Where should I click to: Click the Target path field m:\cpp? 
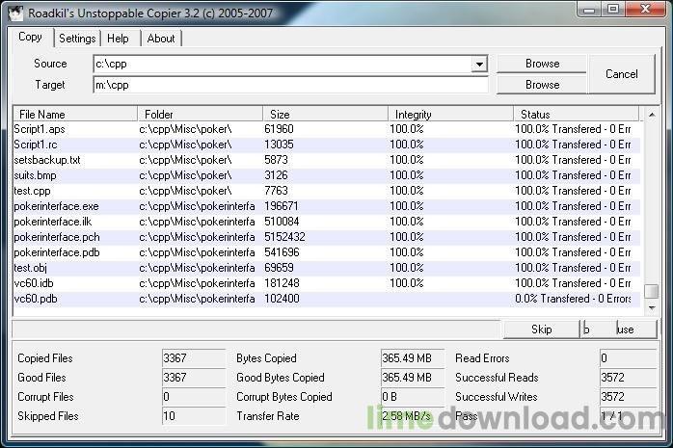290,85
